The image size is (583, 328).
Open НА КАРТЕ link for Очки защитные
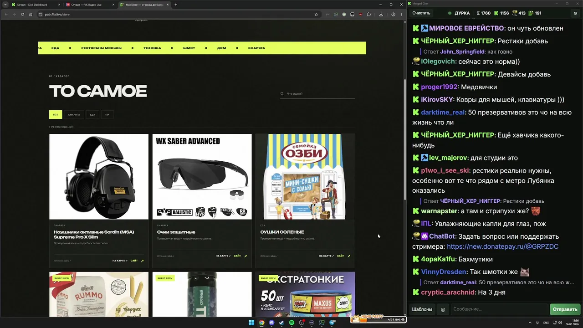(223, 256)
